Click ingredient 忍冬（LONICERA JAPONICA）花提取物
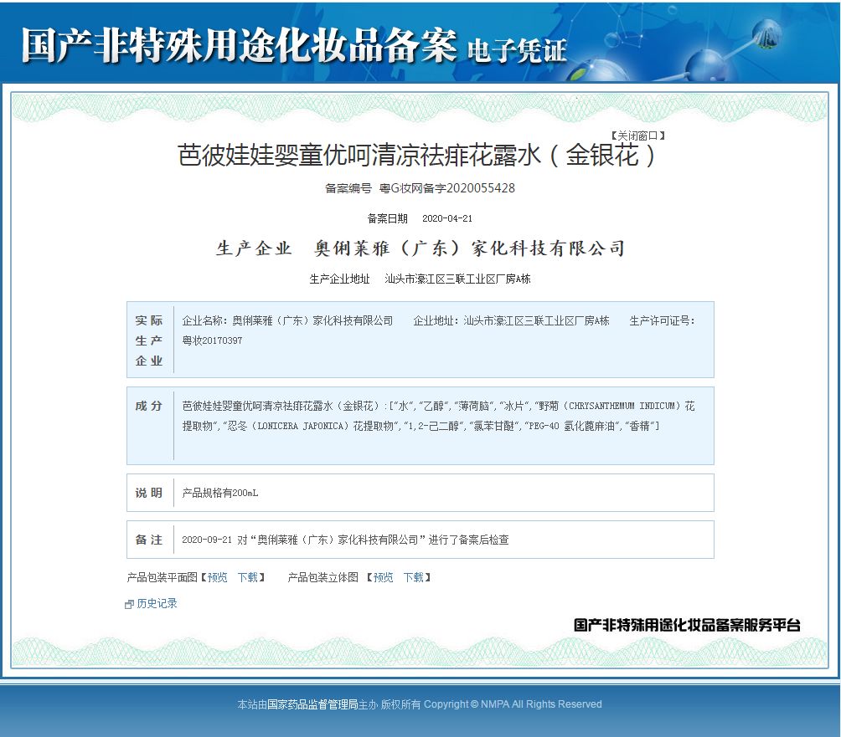 (309, 427)
